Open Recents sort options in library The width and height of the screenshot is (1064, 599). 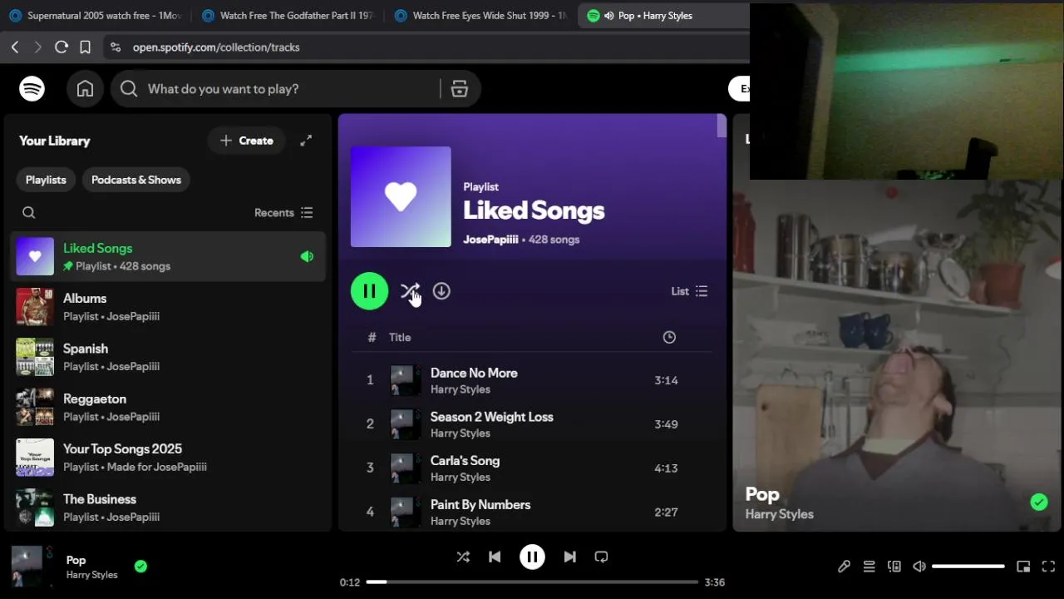pos(283,213)
